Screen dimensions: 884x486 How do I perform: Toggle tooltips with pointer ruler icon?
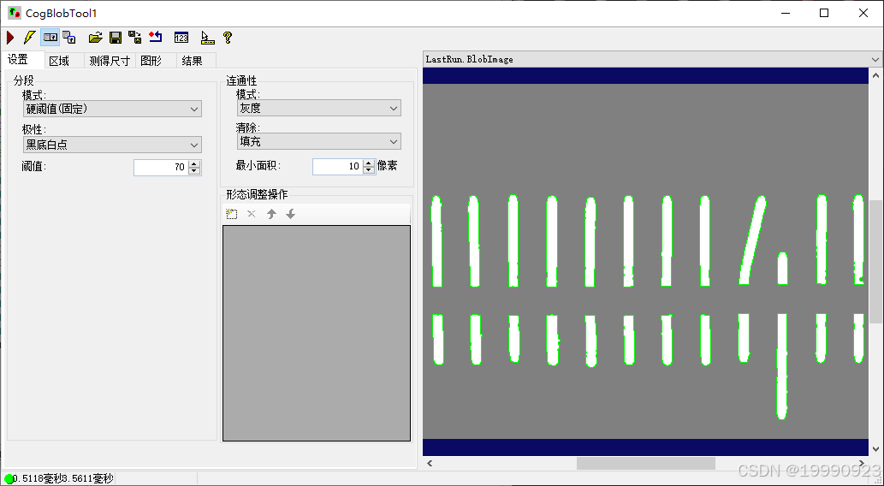click(x=208, y=38)
